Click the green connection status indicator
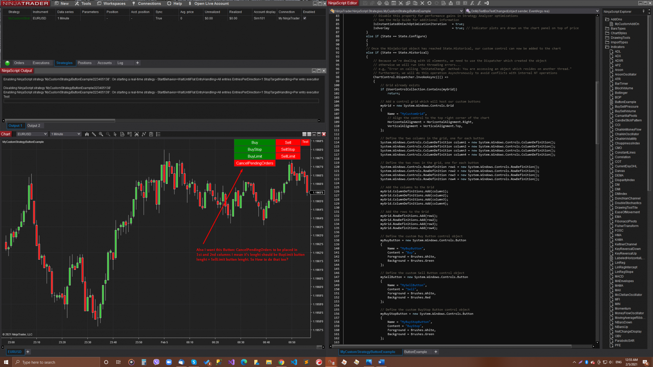The height and width of the screenshot is (367, 653). 7,63
